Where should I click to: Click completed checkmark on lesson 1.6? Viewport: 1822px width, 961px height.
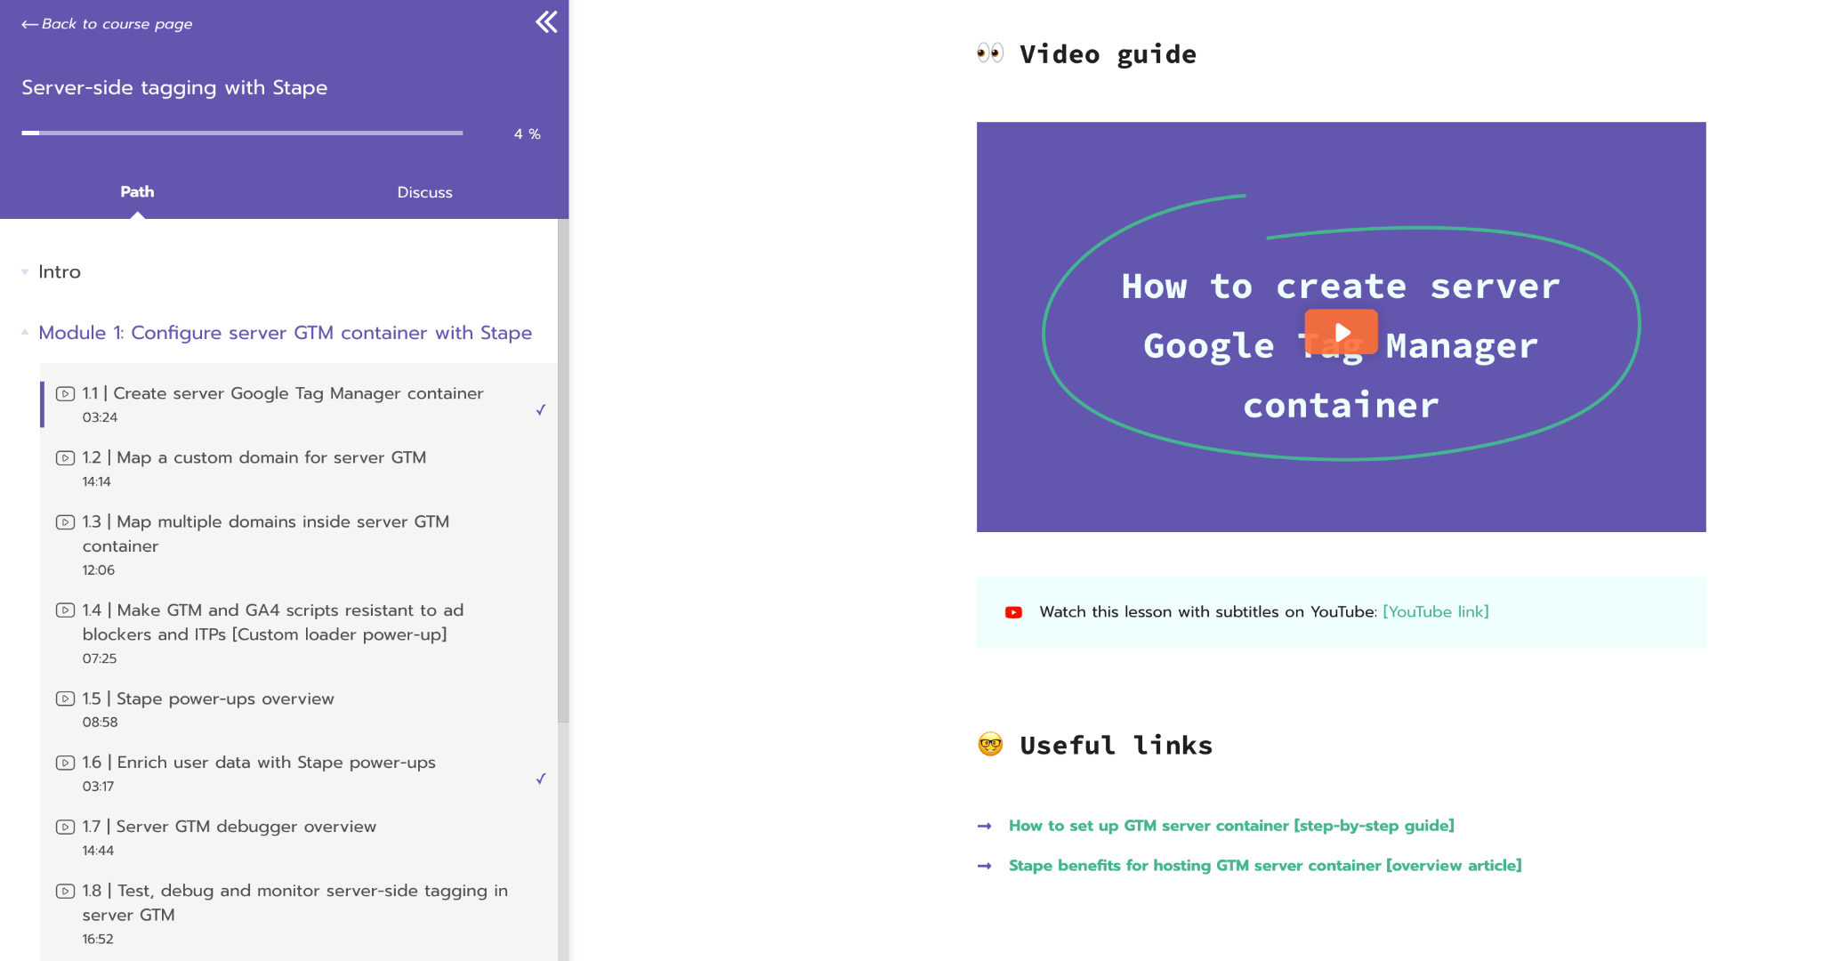540,779
